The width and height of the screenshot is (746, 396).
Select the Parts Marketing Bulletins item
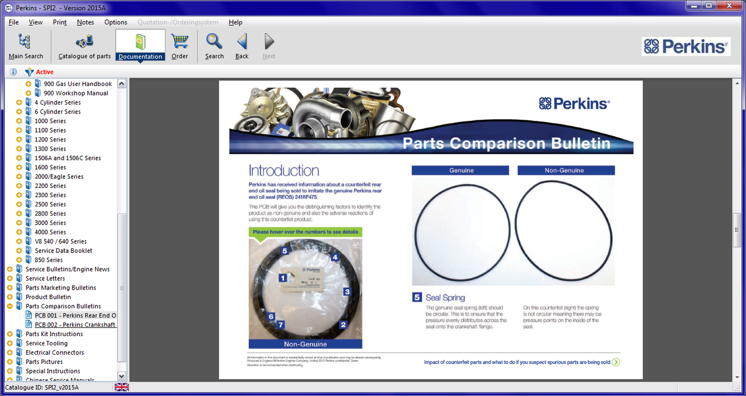point(61,288)
